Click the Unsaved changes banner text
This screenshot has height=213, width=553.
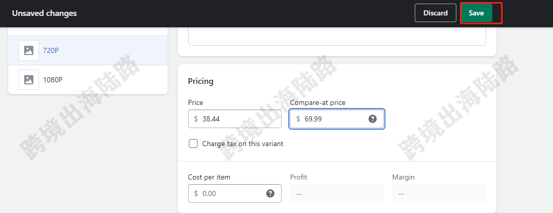[44, 13]
